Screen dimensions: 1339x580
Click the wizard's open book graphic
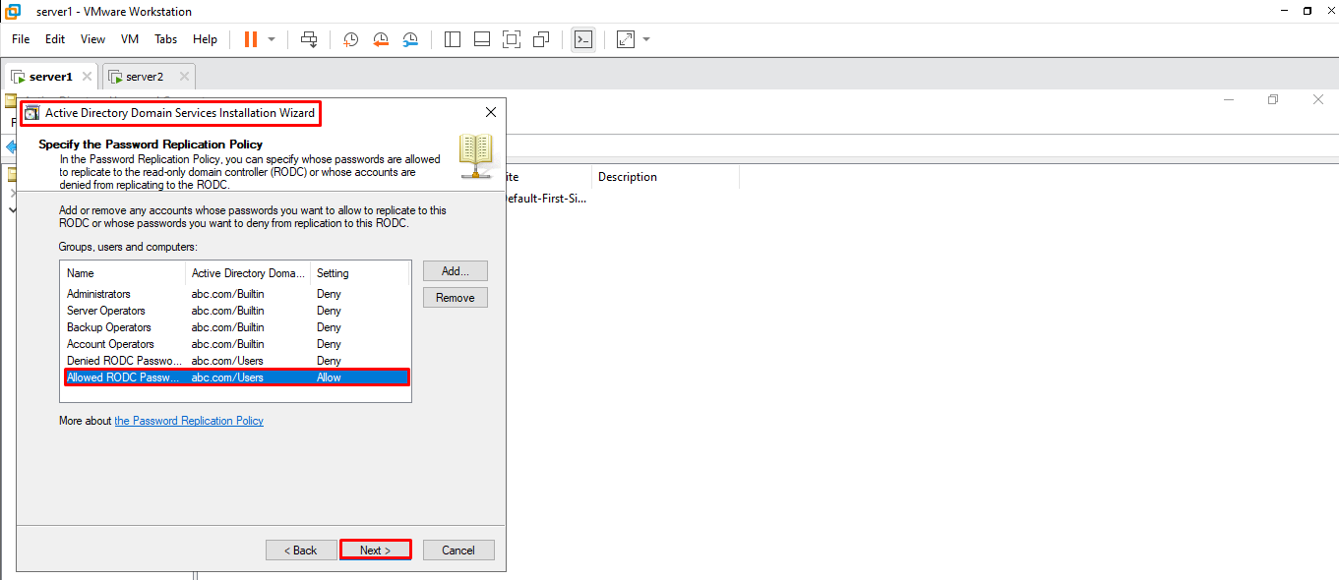tap(476, 155)
